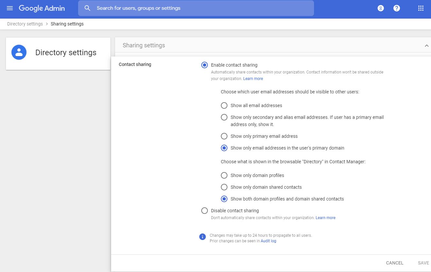Click the blue info icon
The image size is (431, 272).
tap(203, 237)
